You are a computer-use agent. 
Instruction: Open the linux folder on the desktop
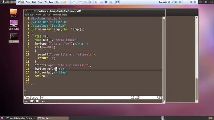coord(14,13)
